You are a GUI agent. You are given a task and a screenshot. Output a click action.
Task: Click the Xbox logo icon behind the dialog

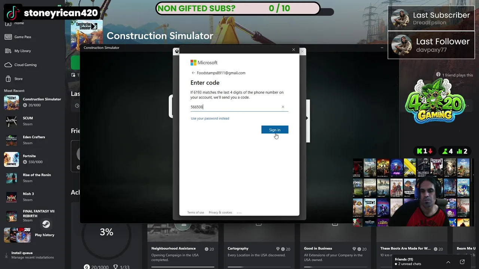coord(177,51)
